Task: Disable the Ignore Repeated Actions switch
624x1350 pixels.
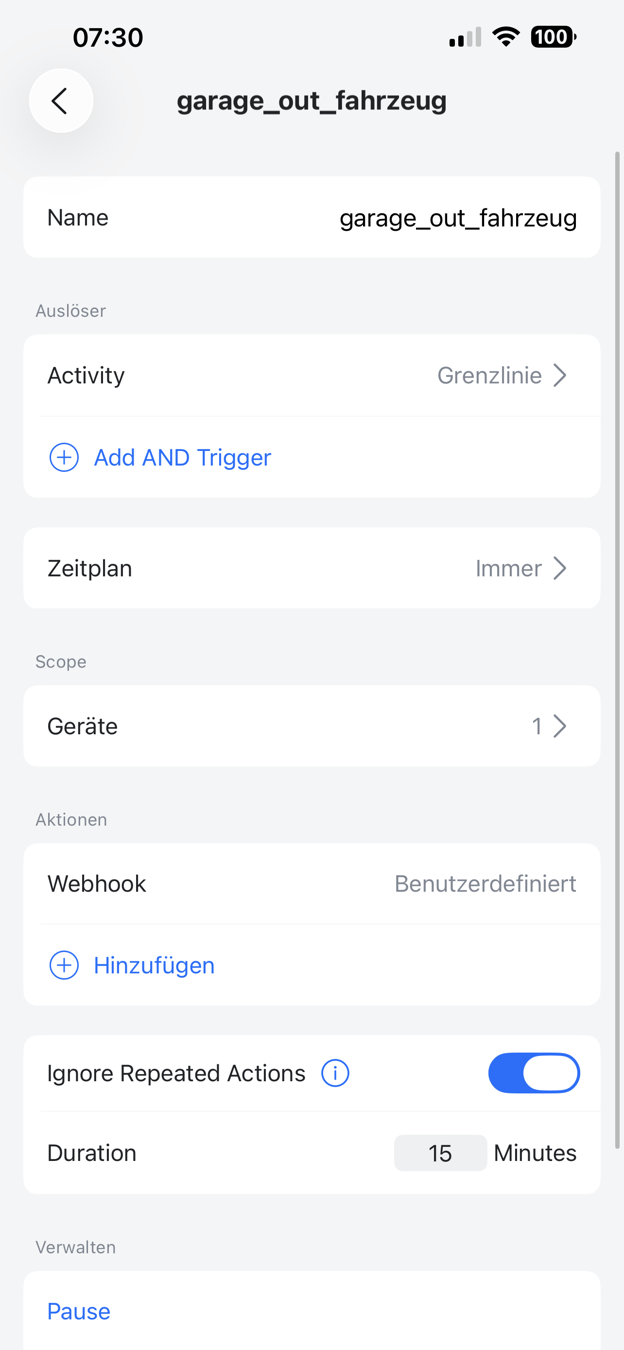Action: pos(533,1073)
